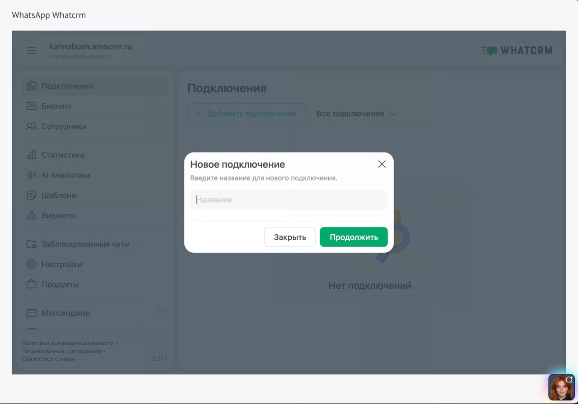
Task: Open the Политика конфиденциальности link
Action: point(68,343)
